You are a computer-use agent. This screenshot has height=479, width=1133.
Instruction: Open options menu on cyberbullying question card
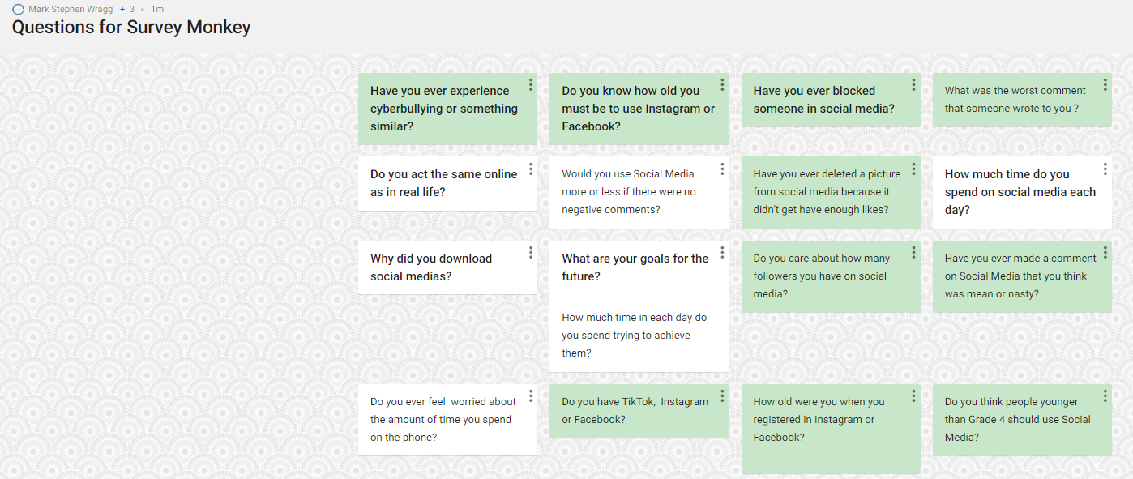point(531,84)
